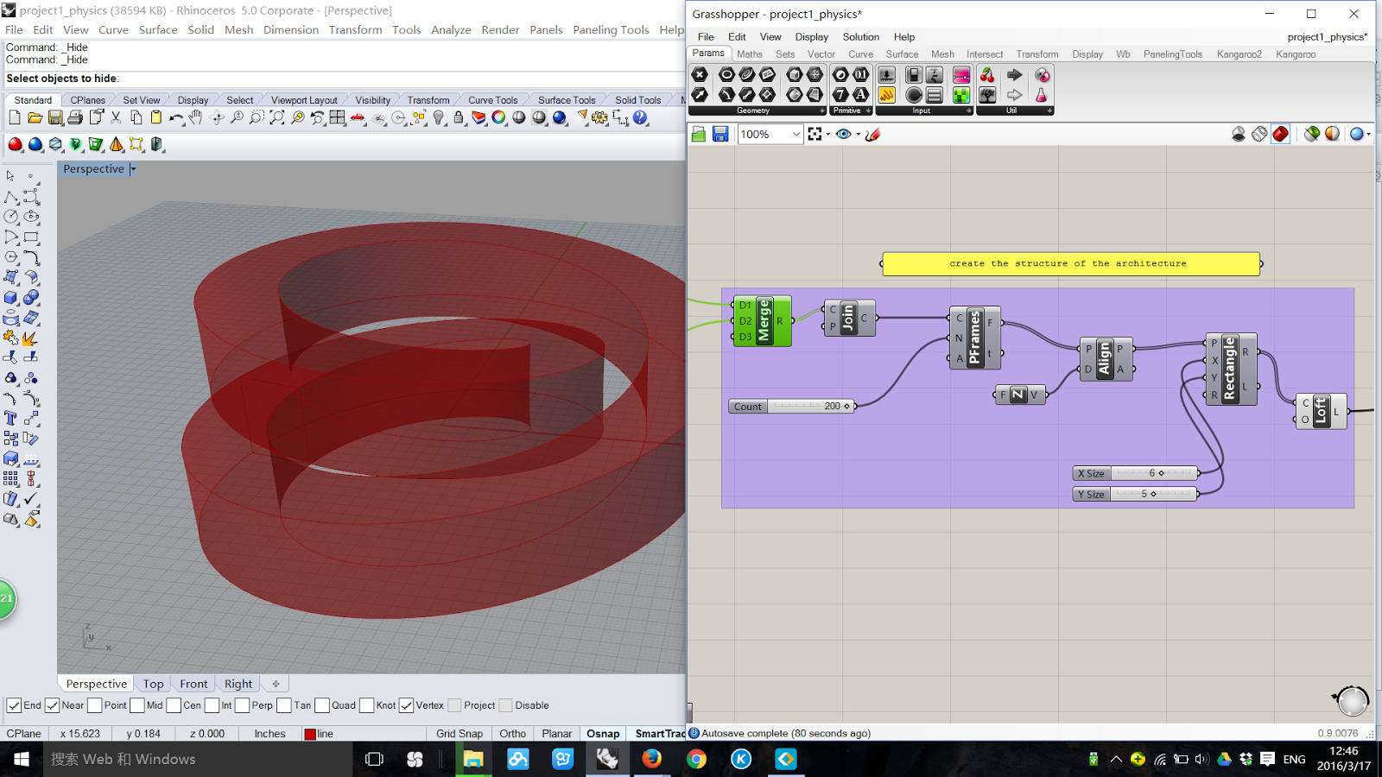Click the cherry Galapagos icon in the Util group
Viewport: 1382px width, 777px height.
click(987, 75)
